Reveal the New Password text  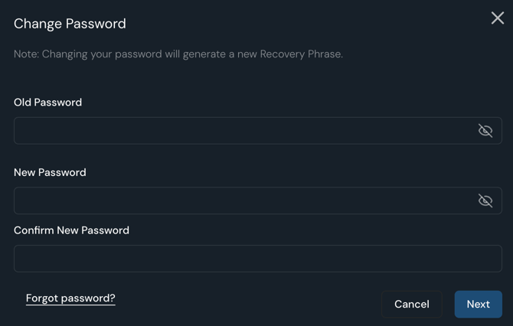point(485,200)
